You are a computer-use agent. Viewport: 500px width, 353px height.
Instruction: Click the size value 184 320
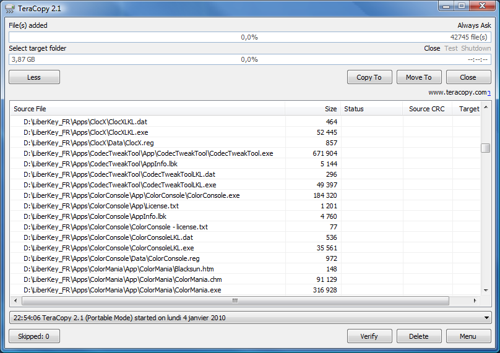(x=325, y=195)
